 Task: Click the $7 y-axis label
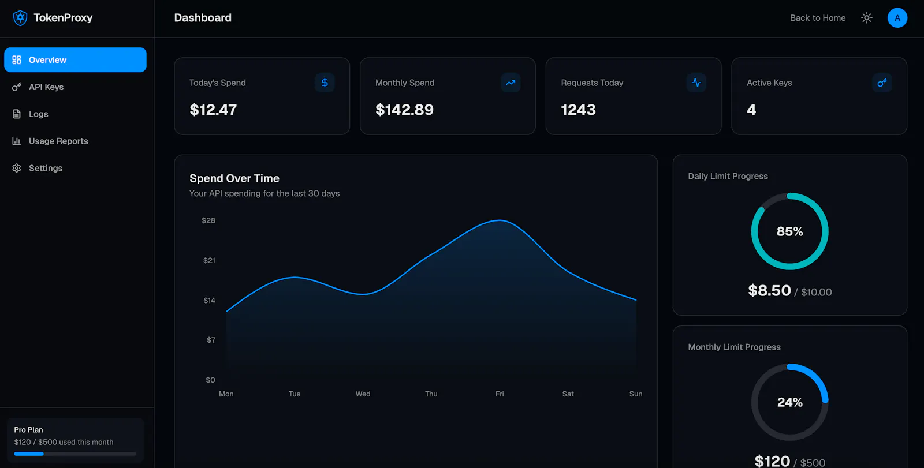(211, 340)
